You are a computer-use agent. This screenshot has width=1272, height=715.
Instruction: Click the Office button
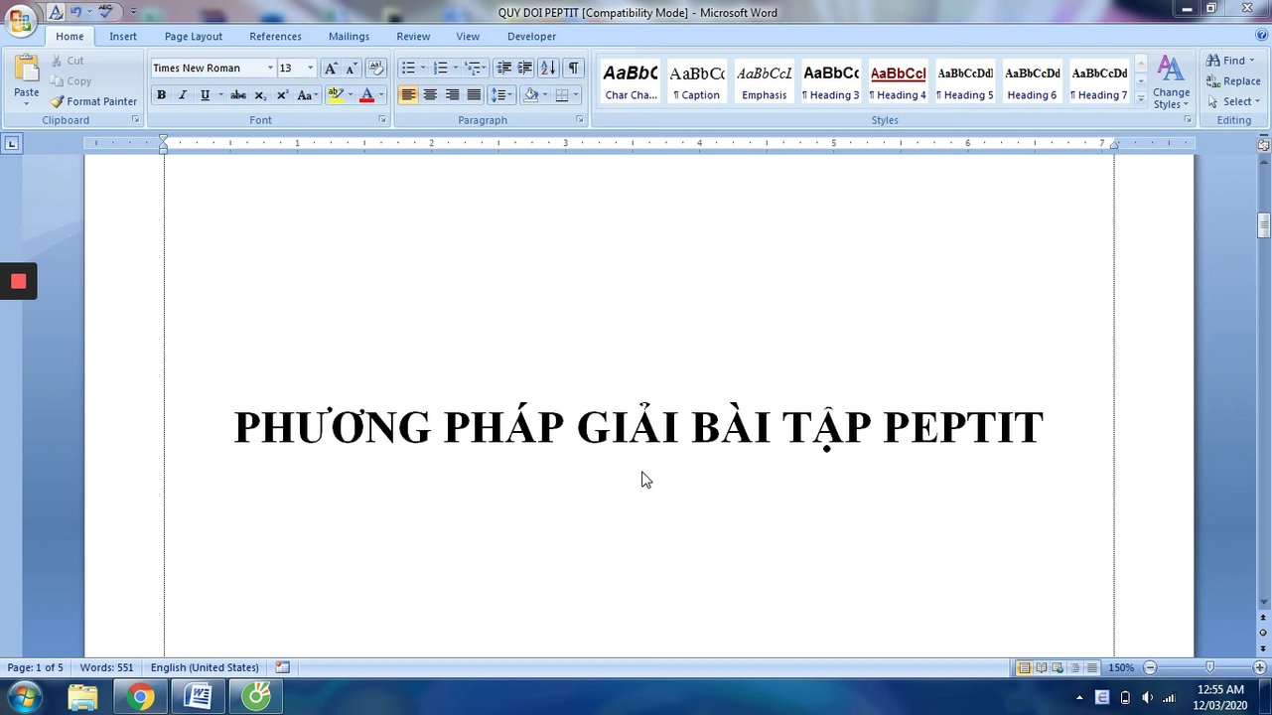coord(20,19)
